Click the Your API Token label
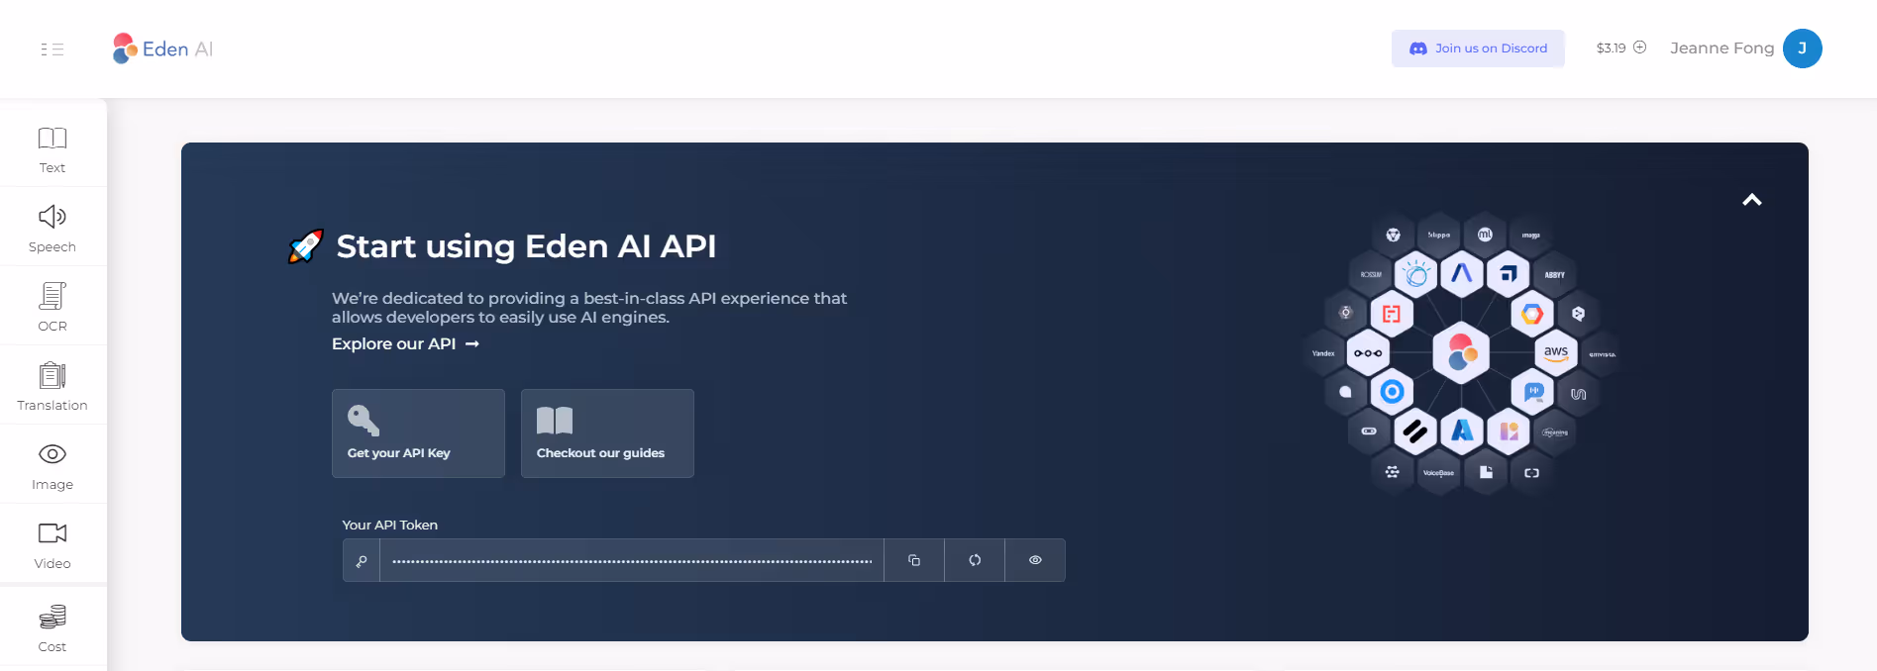The width and height of the screenshot is (1877, 671). [389, 525]
